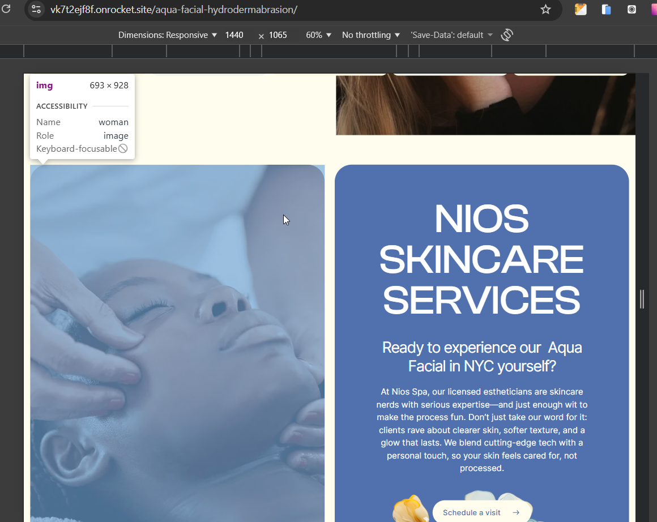Open the No throttling dropdown
Image resolution: width=657 pixels, height=522 pixels.
point(371,35)
